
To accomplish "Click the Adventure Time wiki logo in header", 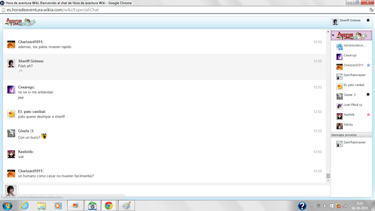I will pyautogui.click(x=21, y=22).
